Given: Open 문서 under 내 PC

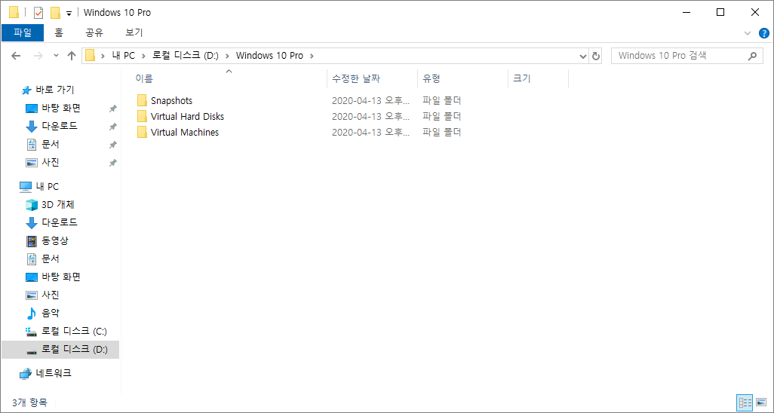Looking at the screenshot, I should pos(51,259).
